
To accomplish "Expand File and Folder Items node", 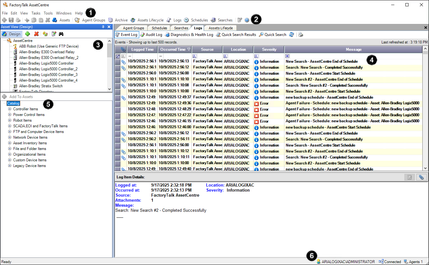I will [10, 149].
